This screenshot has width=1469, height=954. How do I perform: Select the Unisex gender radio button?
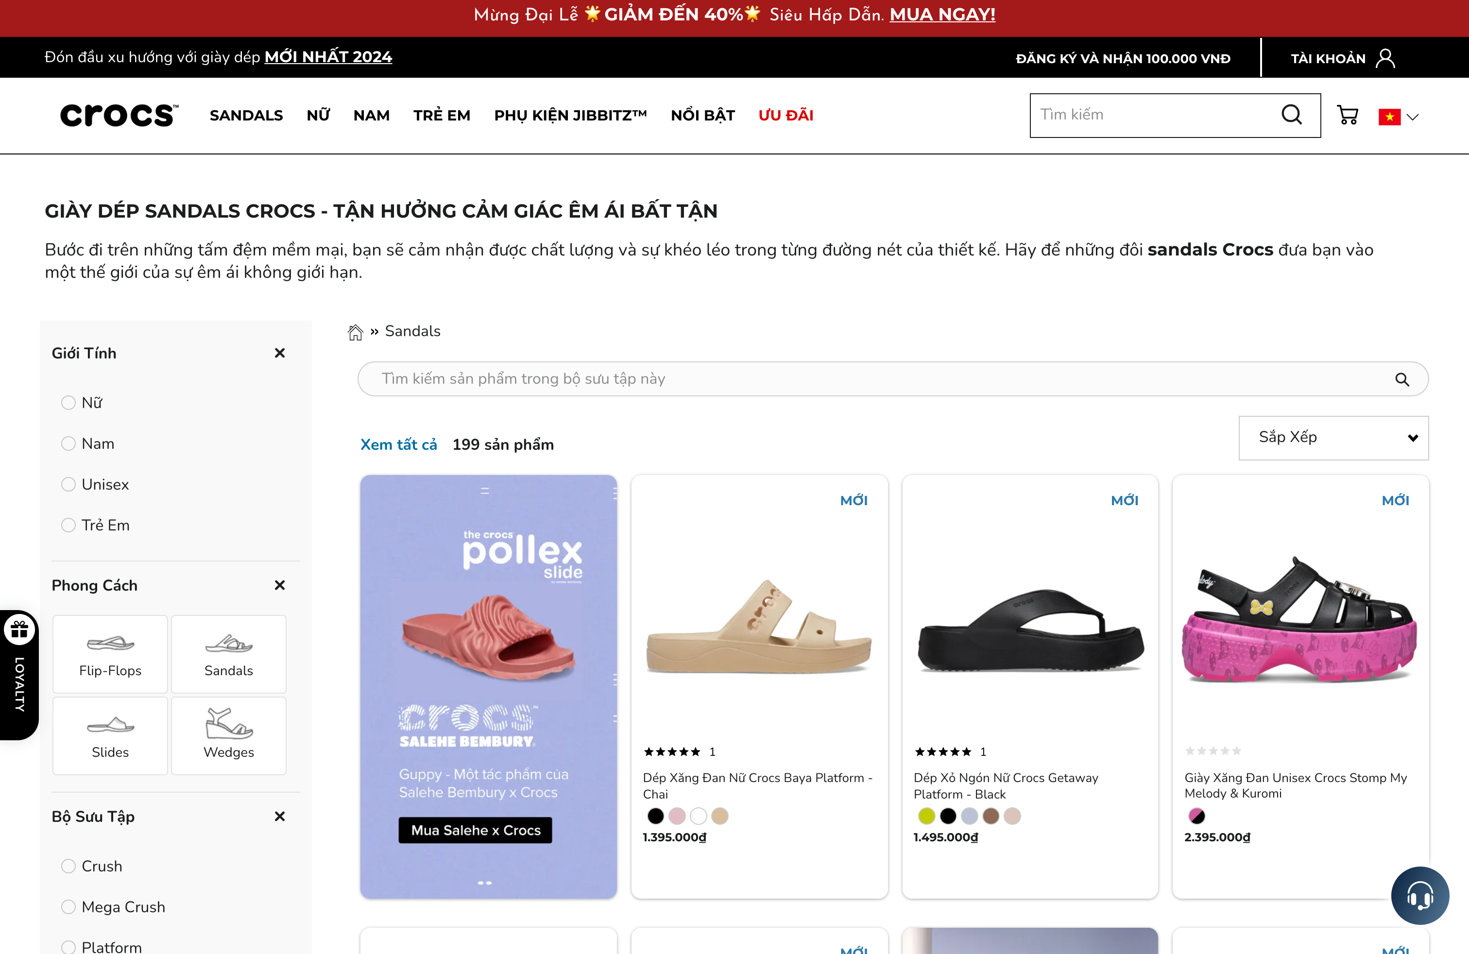tap(68, 484)
